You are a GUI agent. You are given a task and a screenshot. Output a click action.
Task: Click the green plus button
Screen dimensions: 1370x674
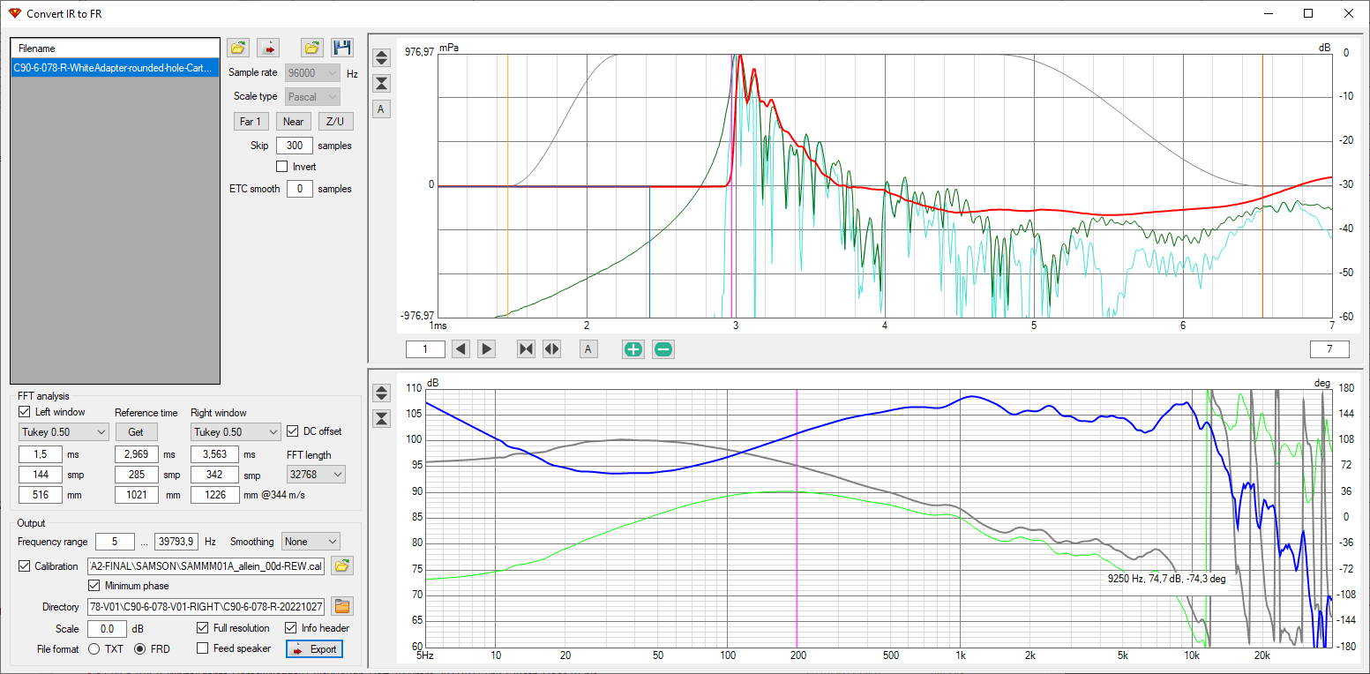click(x=633, y=349)
